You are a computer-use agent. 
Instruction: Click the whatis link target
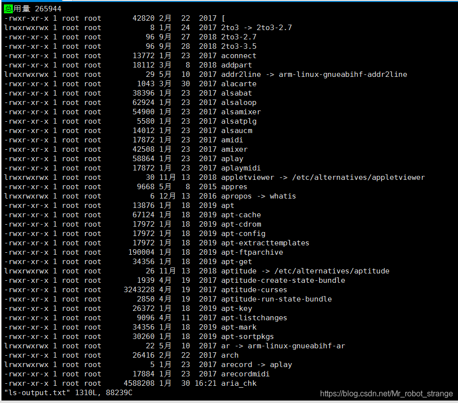pos(283,196)
